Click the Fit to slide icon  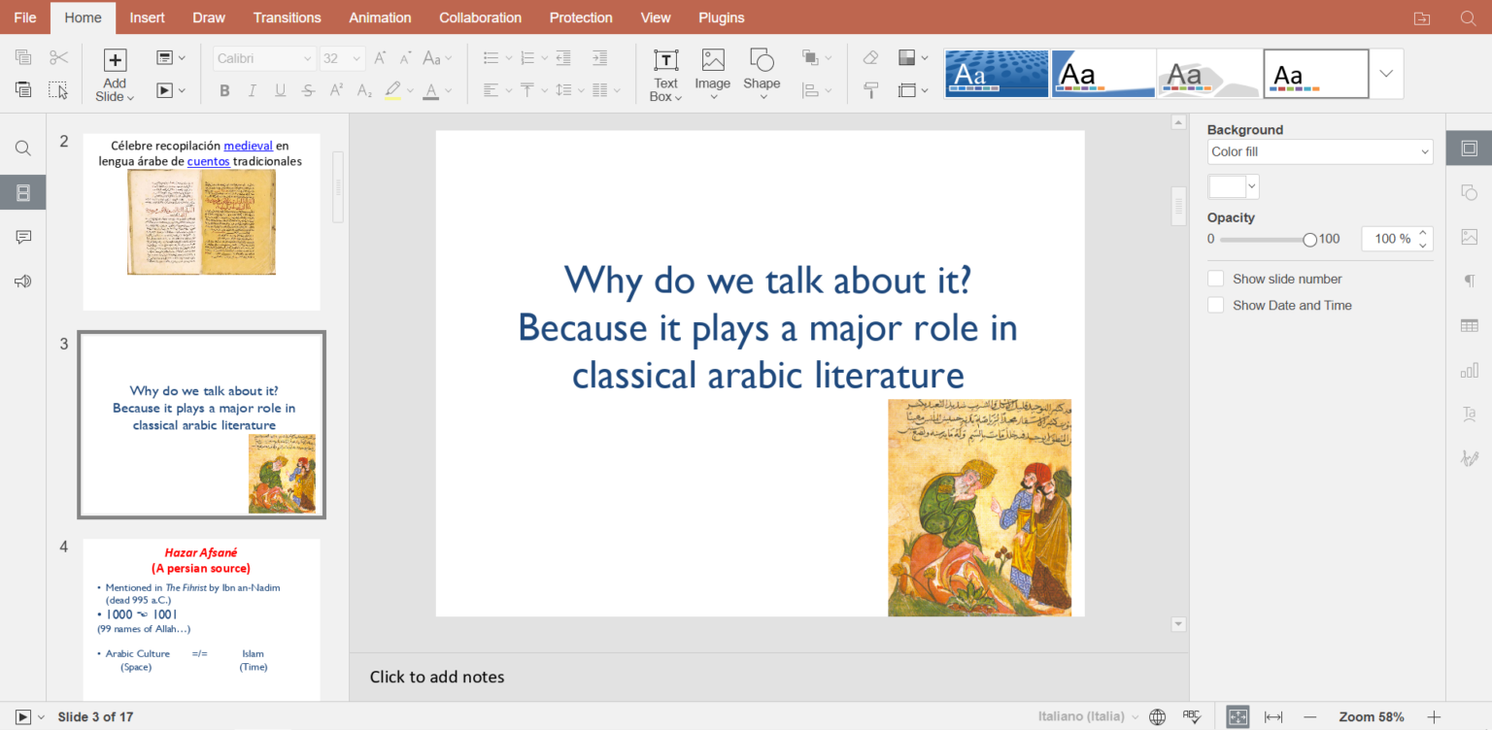click(1238, 716)
